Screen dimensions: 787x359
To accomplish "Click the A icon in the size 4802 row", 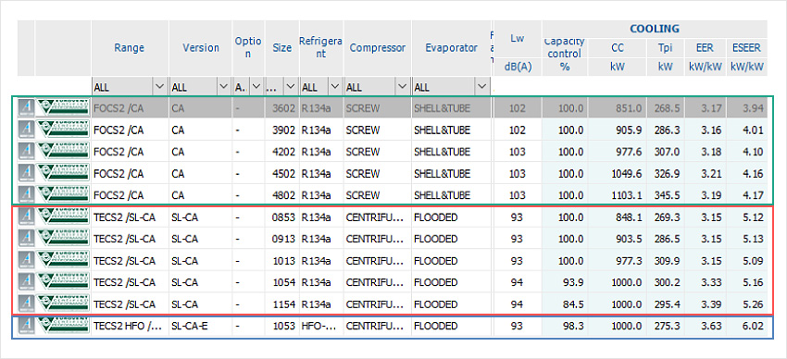I will 26,195.
